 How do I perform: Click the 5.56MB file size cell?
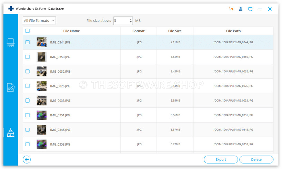(175, 115)
